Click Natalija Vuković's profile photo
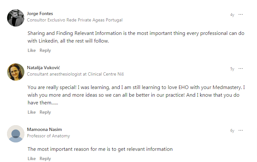 (x=16, y=72)
